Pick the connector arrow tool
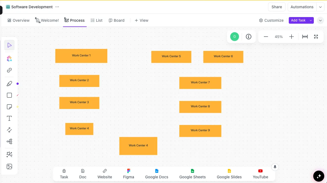 [x=9, y=130]
